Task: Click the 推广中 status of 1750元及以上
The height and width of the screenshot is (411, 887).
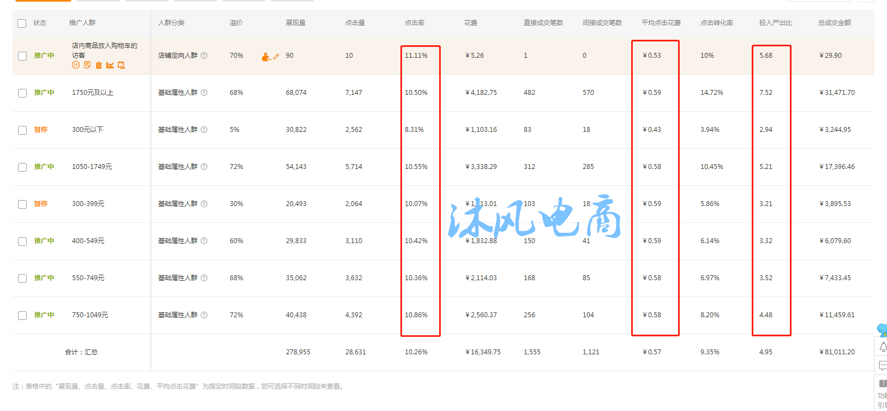Action: pyautogui.click(x=44, y=93)
